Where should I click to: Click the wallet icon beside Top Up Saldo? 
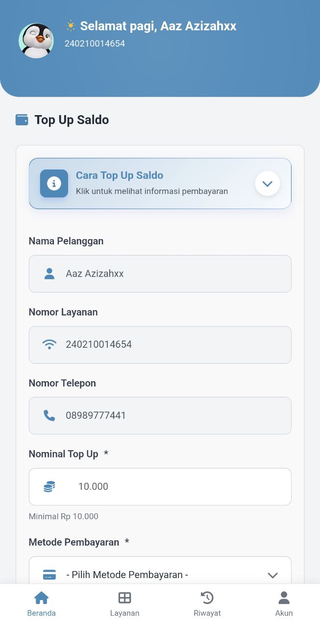pyautogui.click(x=22, y=120)
